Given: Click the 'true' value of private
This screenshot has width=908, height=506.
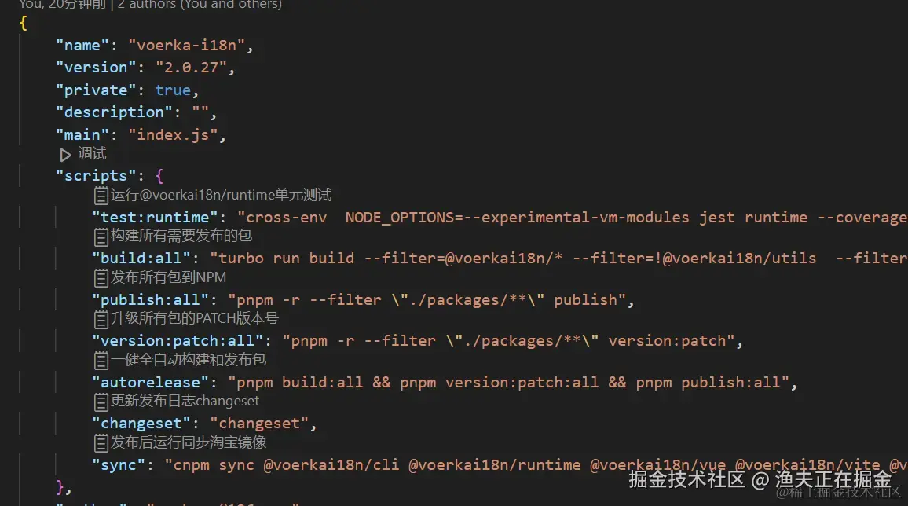Looking at the screenshot, I should click(172, 90).
